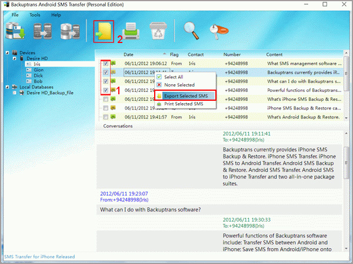Click the Desire HD phone icon

point(22,58)
